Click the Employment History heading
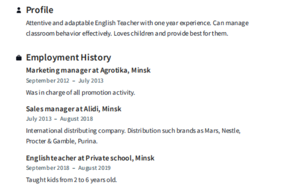 (68, 57)
